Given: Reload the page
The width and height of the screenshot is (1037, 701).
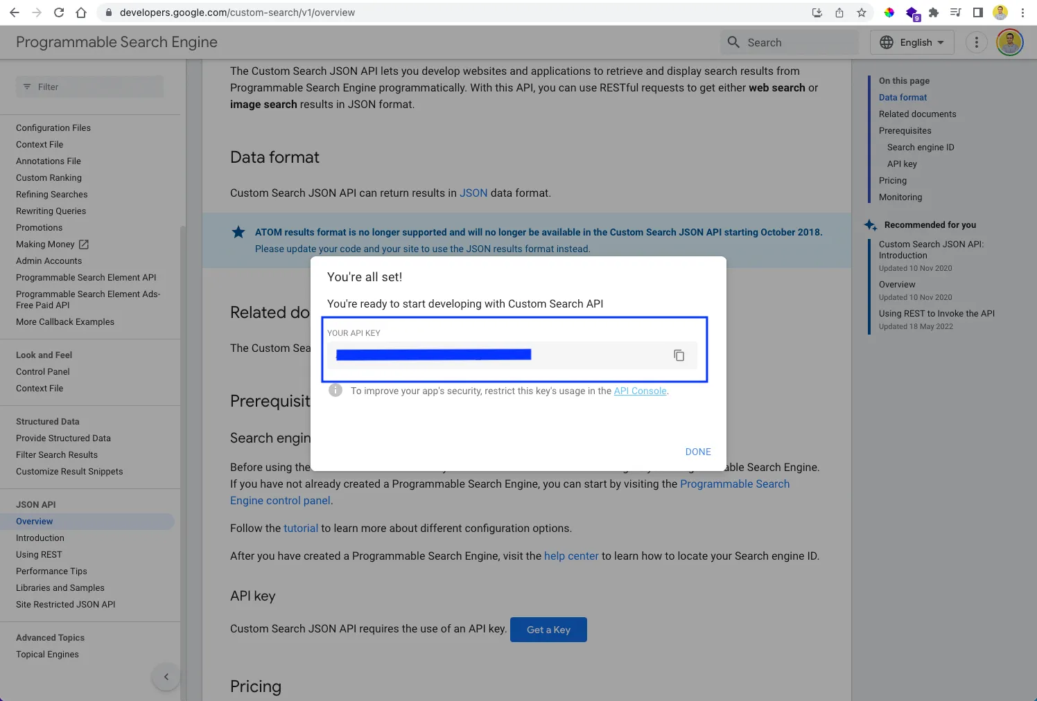Looking at the screenshot, I should point(59,12).
